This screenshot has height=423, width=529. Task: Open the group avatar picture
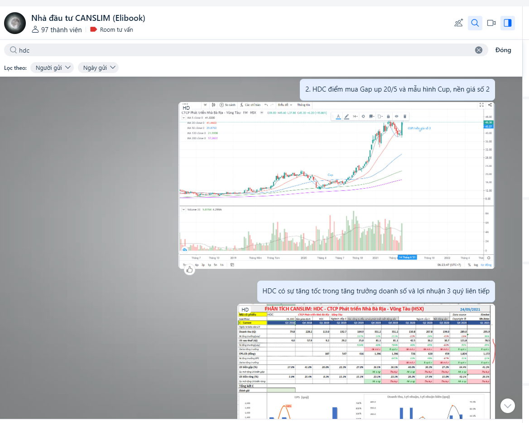pos(14,23)
